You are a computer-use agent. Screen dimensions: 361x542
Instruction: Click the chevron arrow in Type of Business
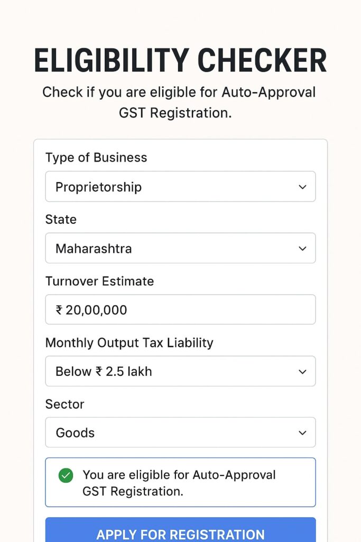(x=302, y=187)
